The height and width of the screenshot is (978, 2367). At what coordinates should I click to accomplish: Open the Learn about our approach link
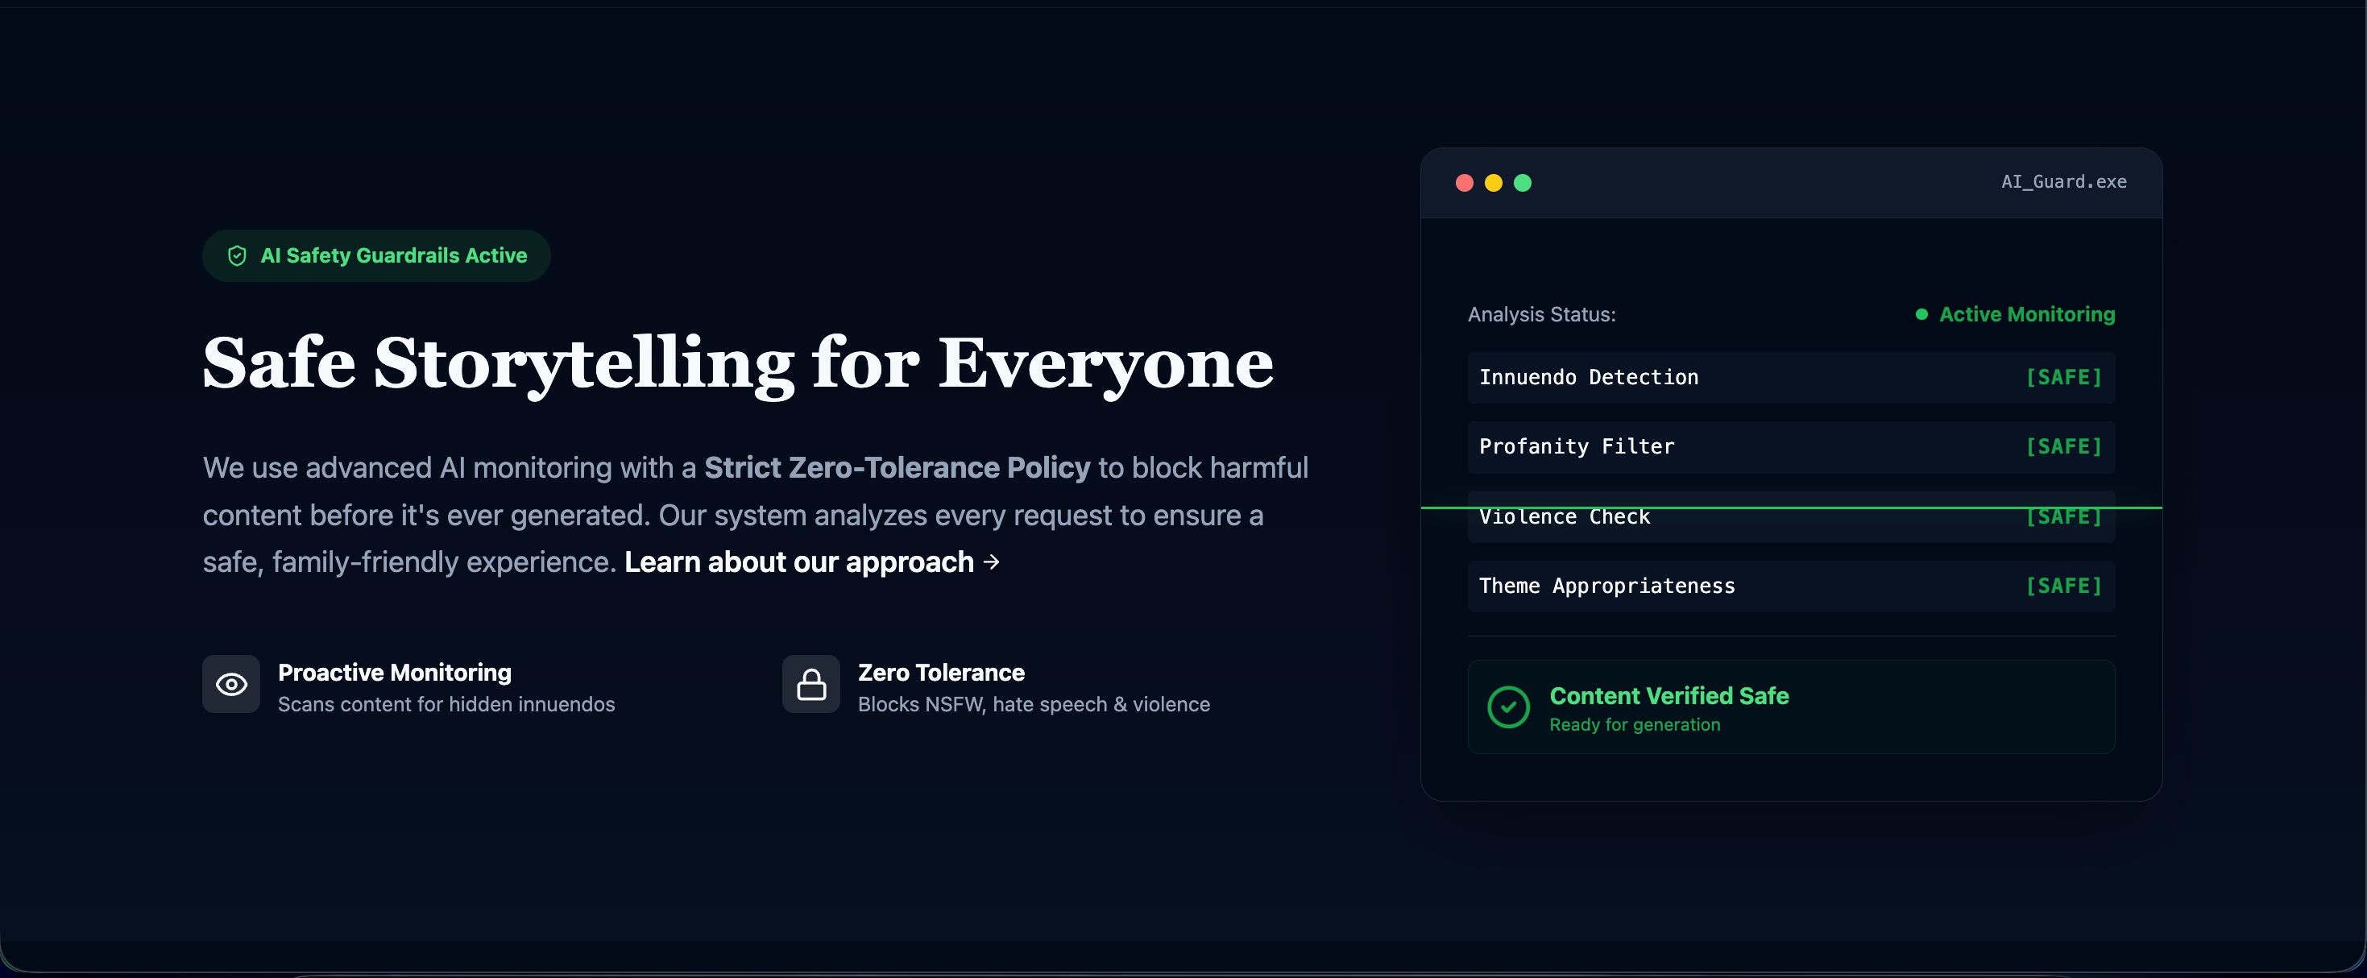[798, 562]
